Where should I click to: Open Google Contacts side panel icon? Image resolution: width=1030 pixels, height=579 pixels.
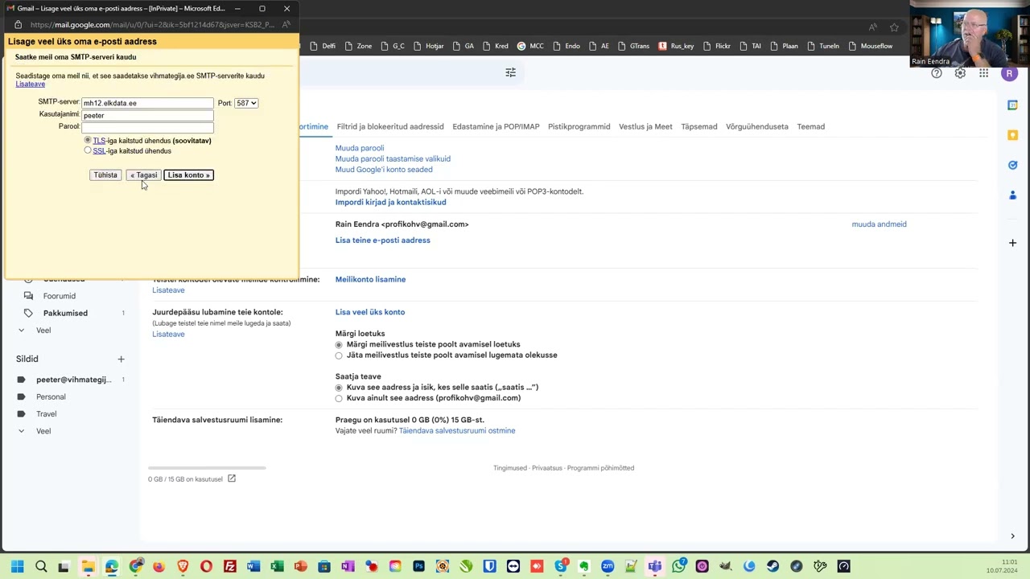[x=1012, y=195]
